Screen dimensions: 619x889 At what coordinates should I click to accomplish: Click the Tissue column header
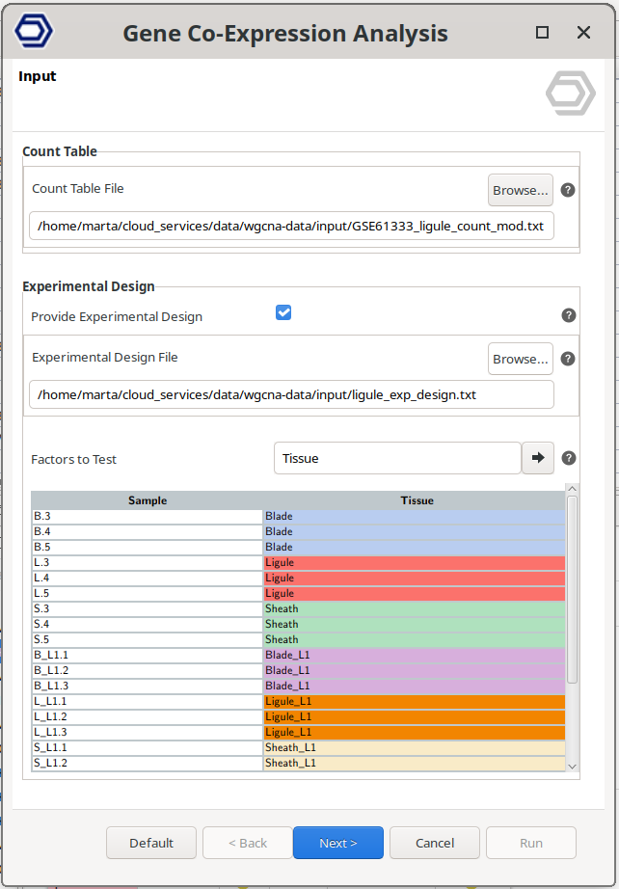(417, 500)
